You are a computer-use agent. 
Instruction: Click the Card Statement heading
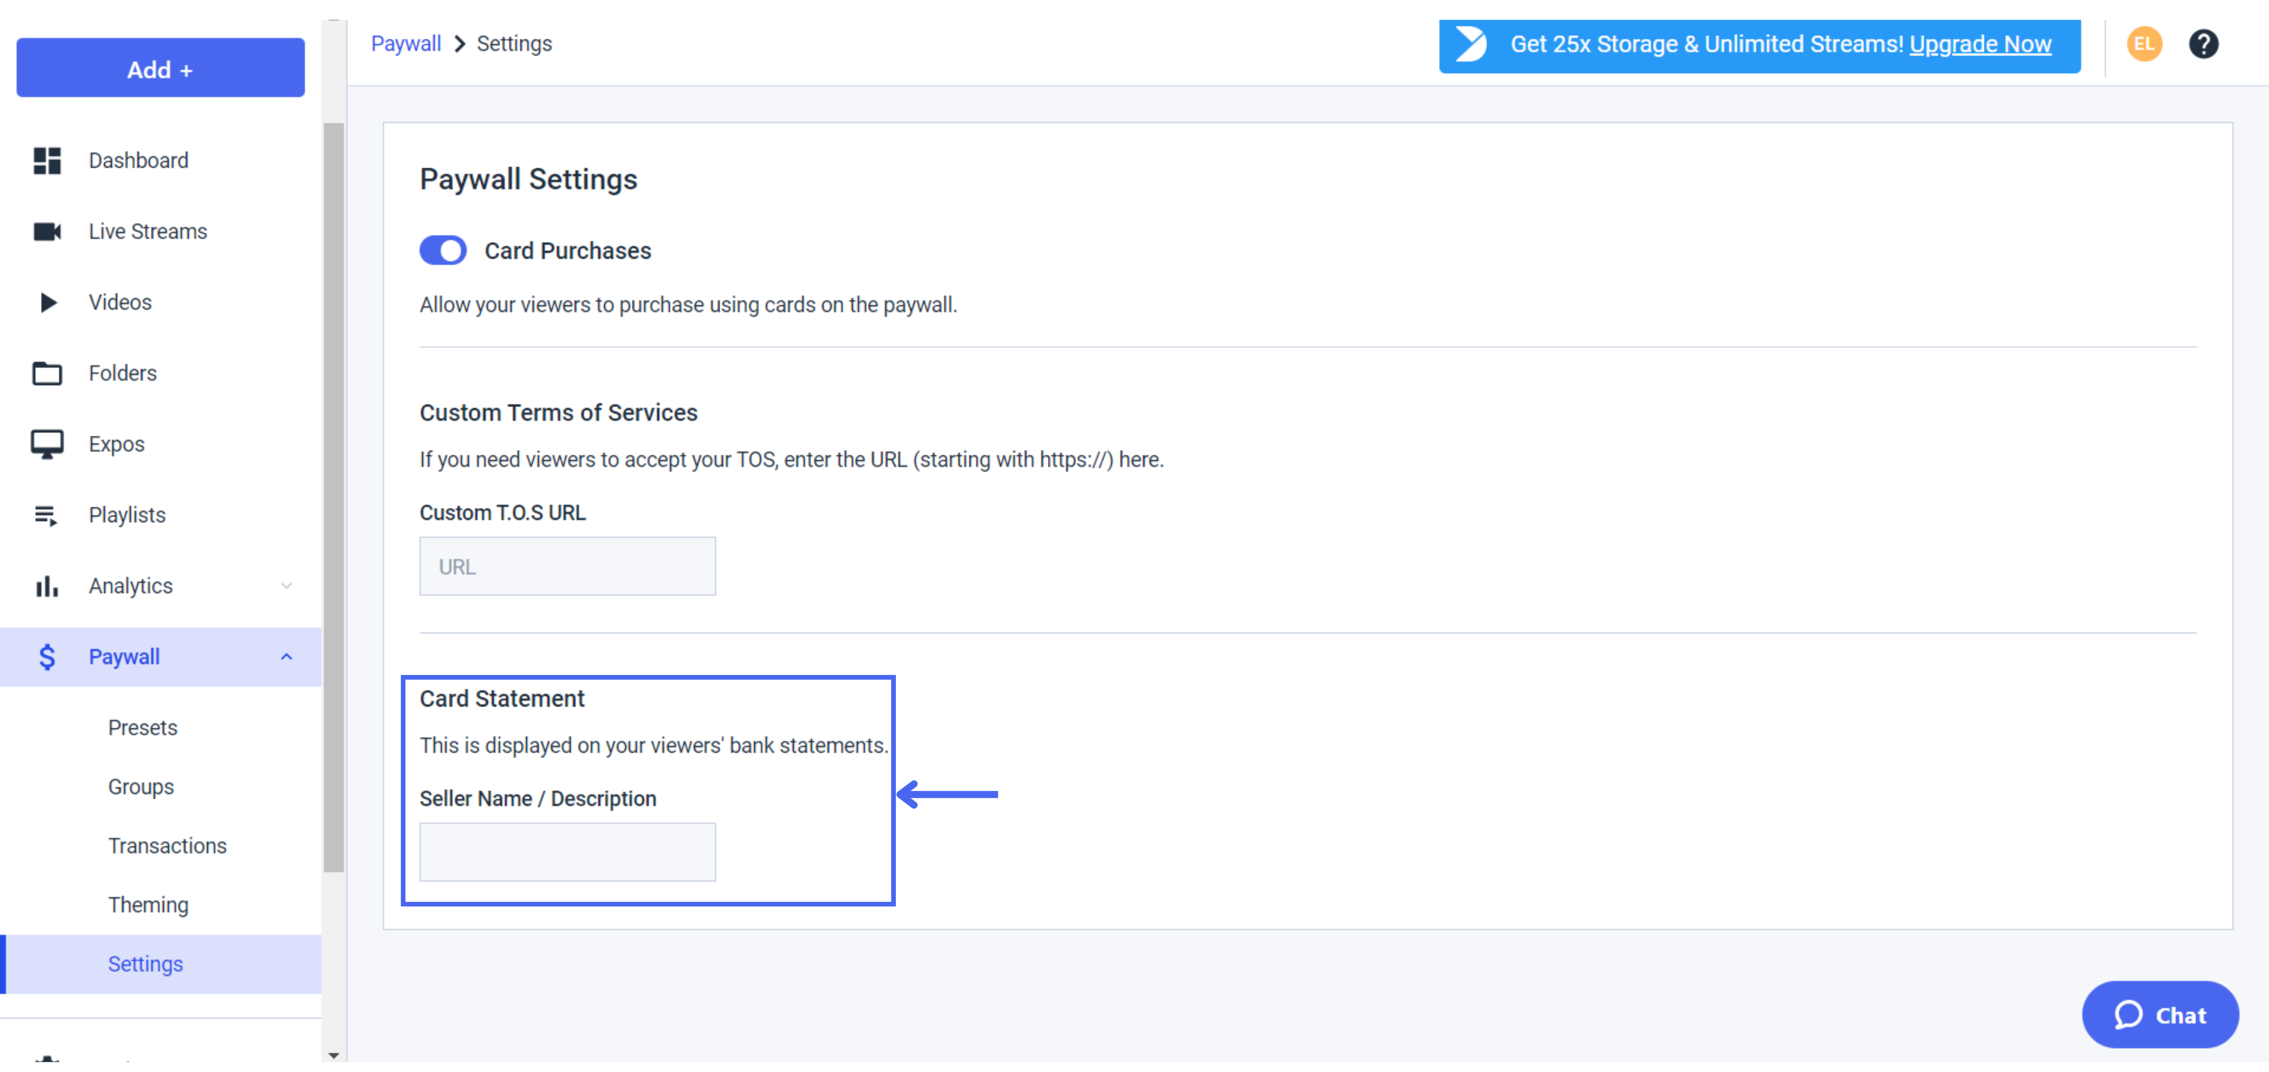pyautogui.click(x=502, y=700)
